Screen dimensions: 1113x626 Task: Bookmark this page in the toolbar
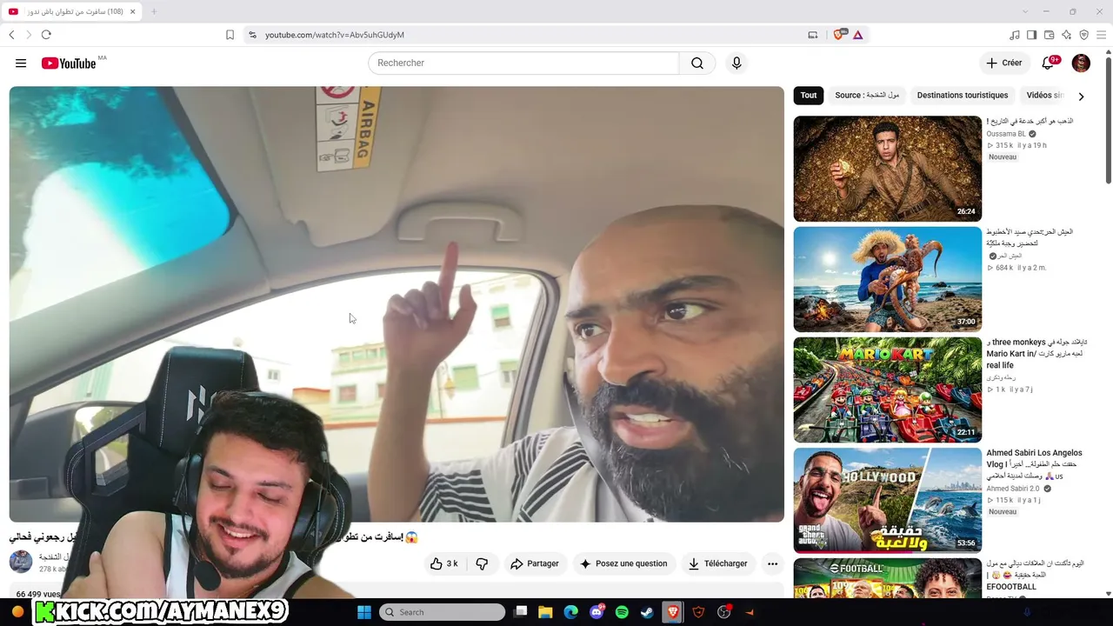(x=230, y=35)
